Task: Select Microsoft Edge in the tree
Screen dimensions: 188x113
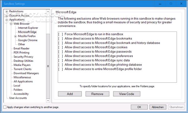Action: click(x=27, y=32)
